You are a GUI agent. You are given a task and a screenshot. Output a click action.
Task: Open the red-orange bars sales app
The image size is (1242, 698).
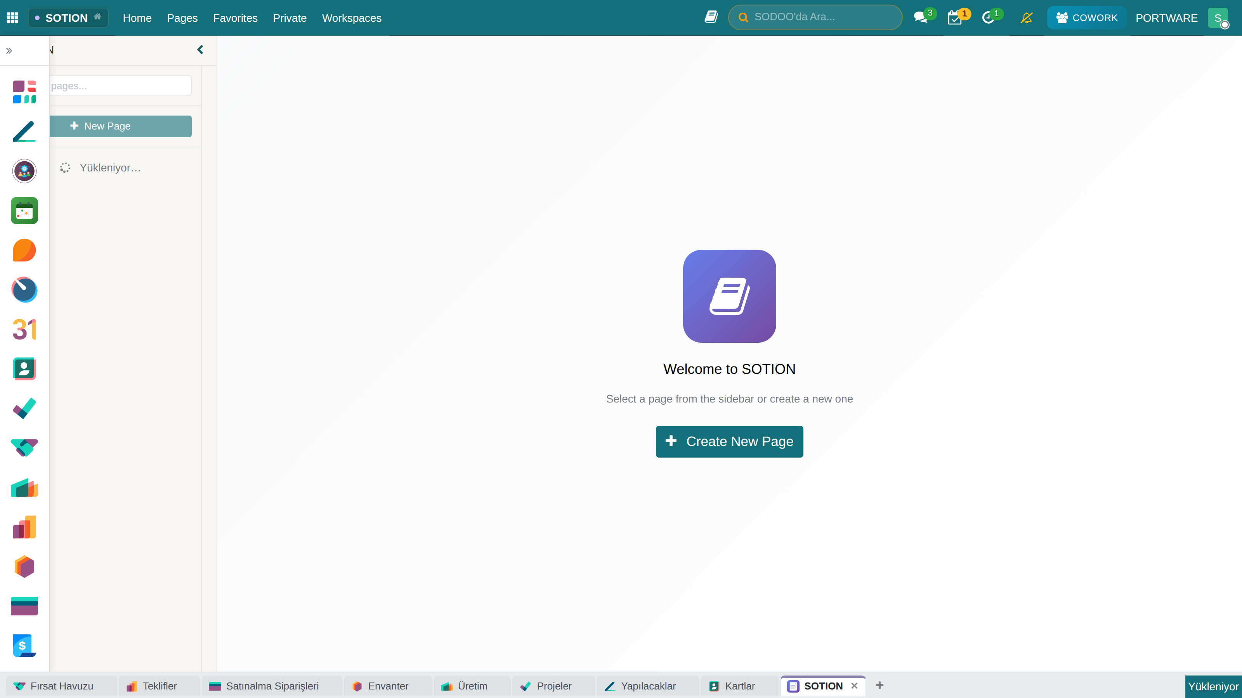(24, 527)
